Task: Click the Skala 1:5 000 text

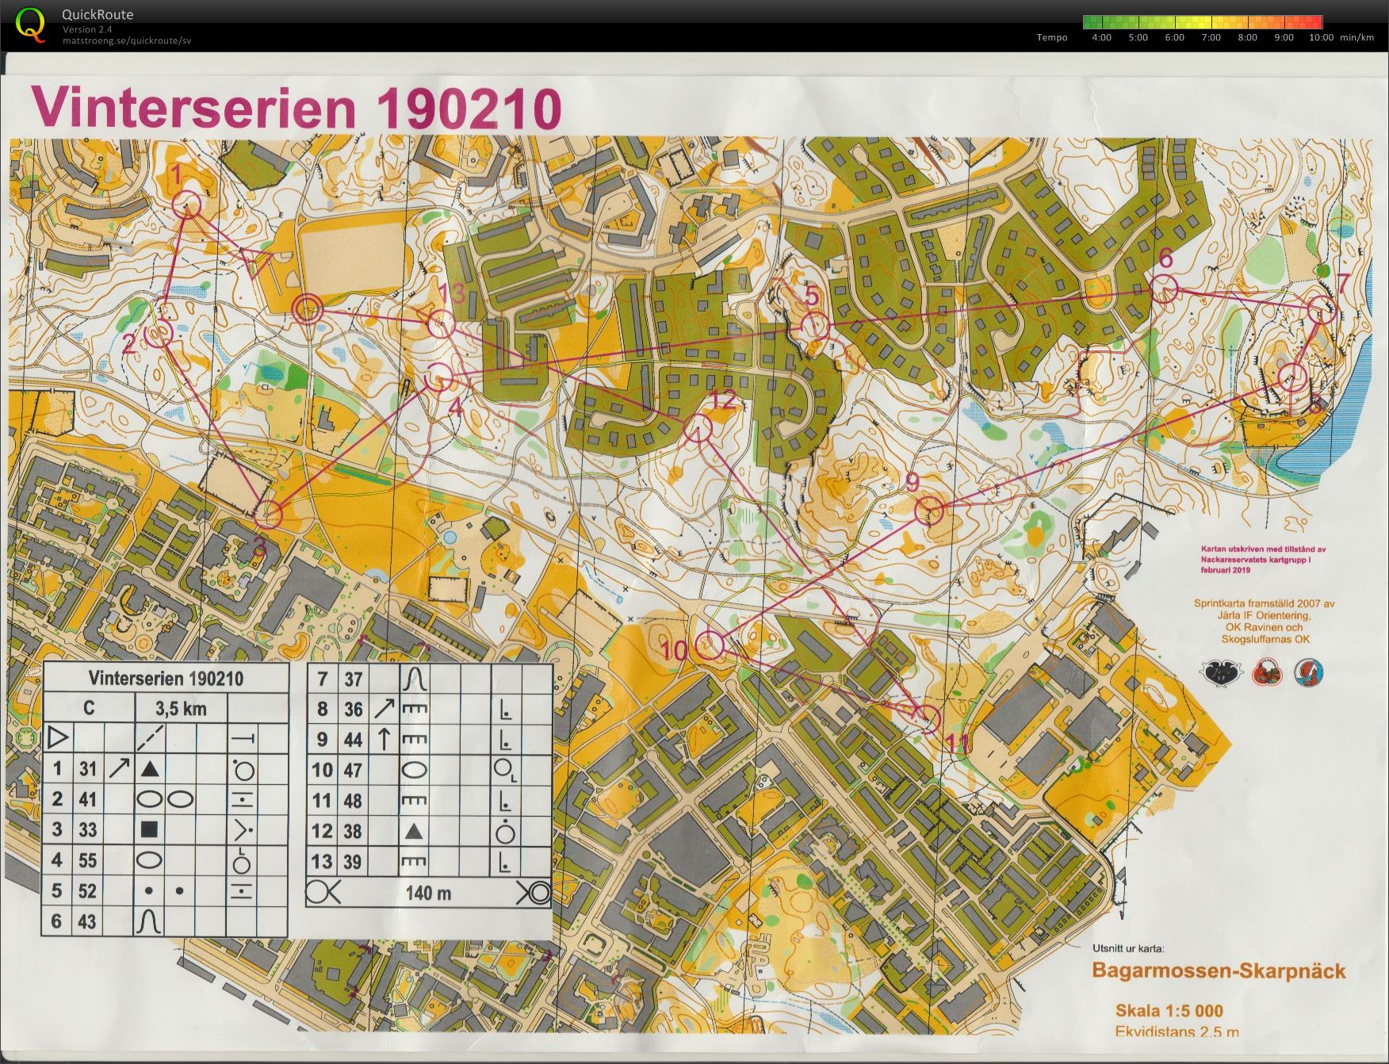Action: coord(1169,1011)
